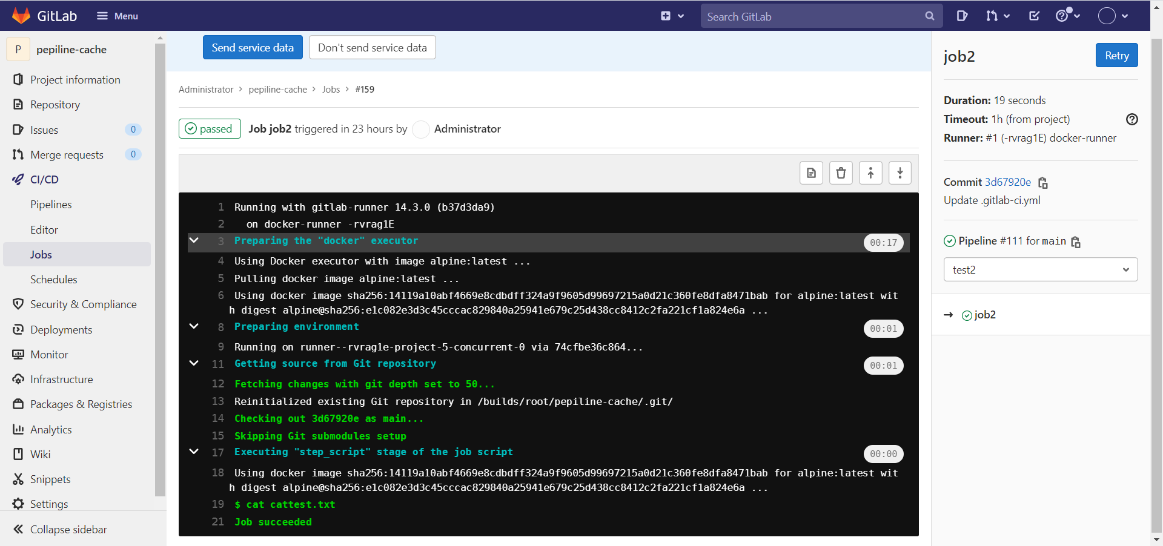The width and height of the screenshot is (1163, 546).
Task: Open the user avatar menu
Action: click(1113, 16)
